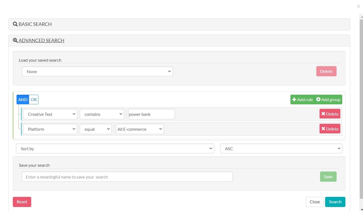Image resolution: width=363 pixels, height=211 pixels.
Task: Click the magnifier icon beside Basic Search
Action: point(15,24)
